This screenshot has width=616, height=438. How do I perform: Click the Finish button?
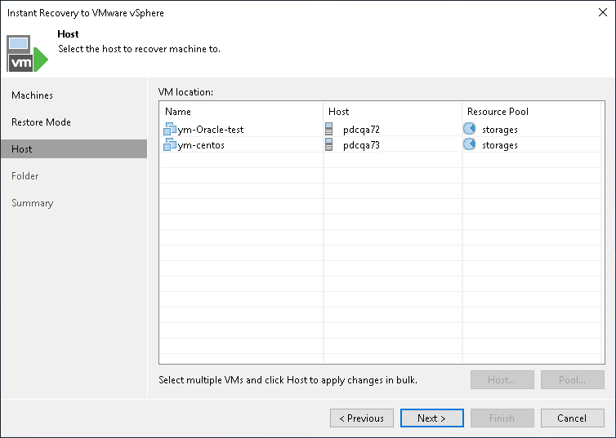point(502,418)
